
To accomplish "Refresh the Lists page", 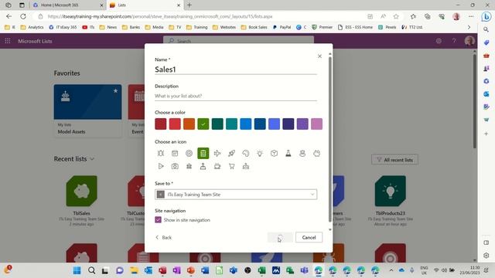I will [x=23, y=16].
